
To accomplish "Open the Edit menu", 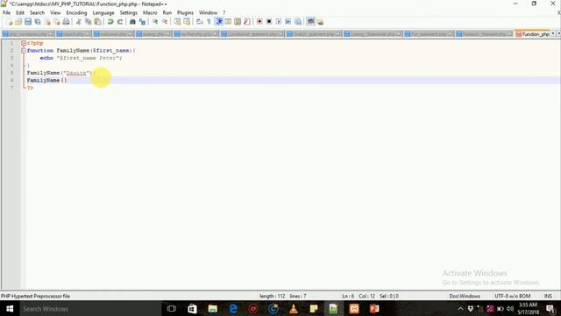I will [x=20, y=12].
